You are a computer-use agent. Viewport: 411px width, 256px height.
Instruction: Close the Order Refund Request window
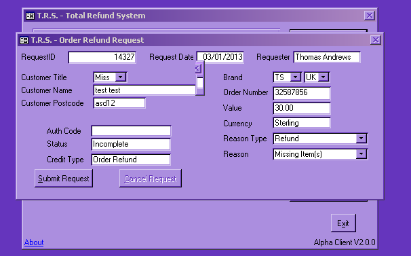(x=376, y=40)
